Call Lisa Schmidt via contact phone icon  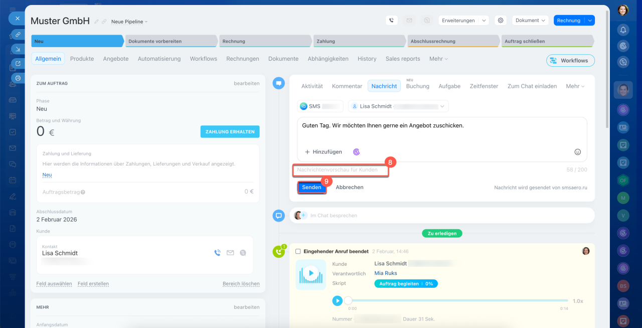[217, 253]
